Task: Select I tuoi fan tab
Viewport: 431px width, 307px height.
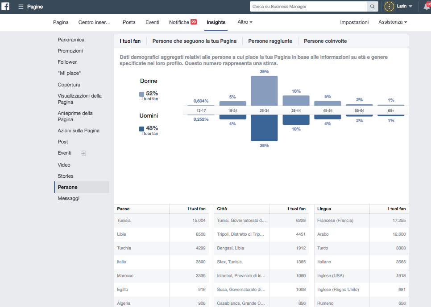Action: (x=130, y=41)
